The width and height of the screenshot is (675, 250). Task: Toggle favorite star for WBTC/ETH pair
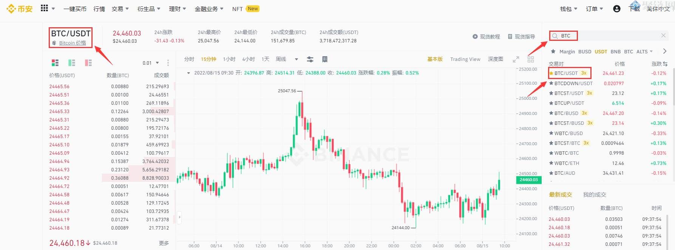coord(551,163)
